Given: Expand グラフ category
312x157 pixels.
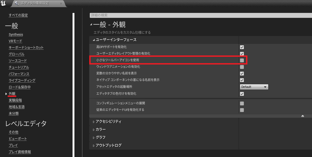Looking at the screenshot, I should point(94,138).
